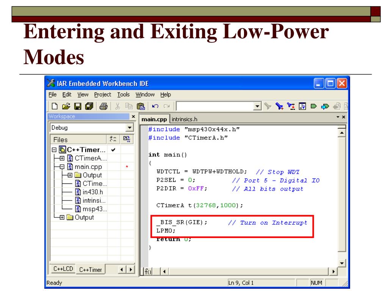The image size is (388, 291).
Task: Expand the Output folder under main.cpp
Action: (x=70, y=175)
